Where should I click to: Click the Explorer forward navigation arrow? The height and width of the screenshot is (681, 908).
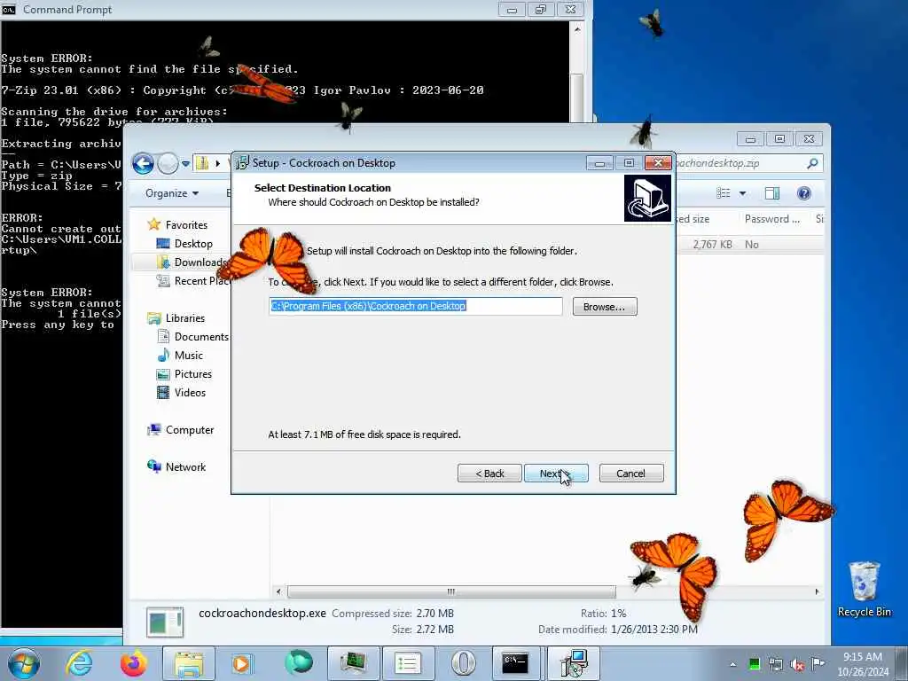tap(168, 164)
